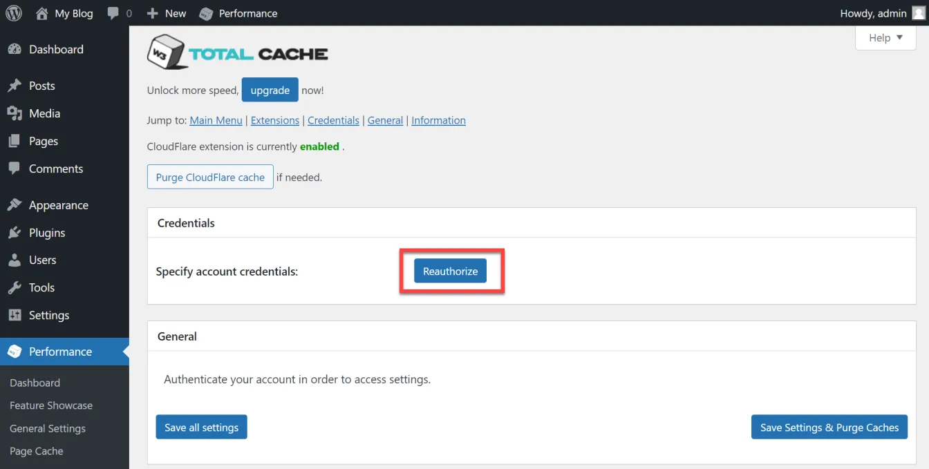The width and height of the screenshot is (929, 469).
Task: Select the Performance menu item
Action: [64, 352]
